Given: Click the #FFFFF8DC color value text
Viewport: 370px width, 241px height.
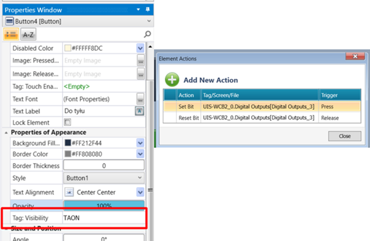Looking at the screenshot, I should coord(87,48).
